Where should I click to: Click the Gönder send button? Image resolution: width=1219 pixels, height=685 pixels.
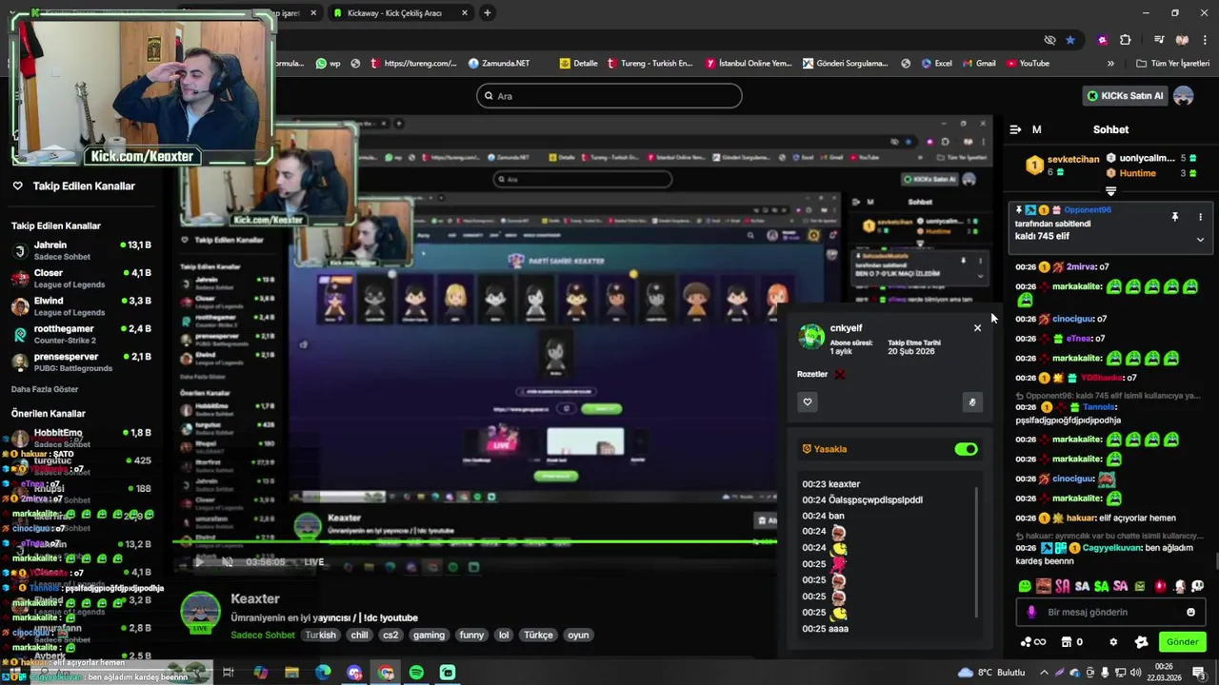[x=1182, y=642]
